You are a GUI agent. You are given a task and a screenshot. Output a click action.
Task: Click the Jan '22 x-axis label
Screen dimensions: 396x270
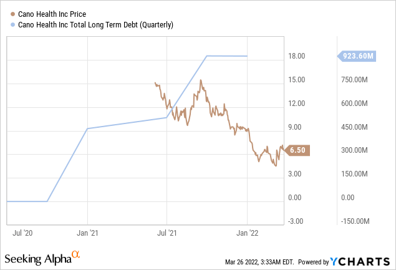[x=247, y=233]
